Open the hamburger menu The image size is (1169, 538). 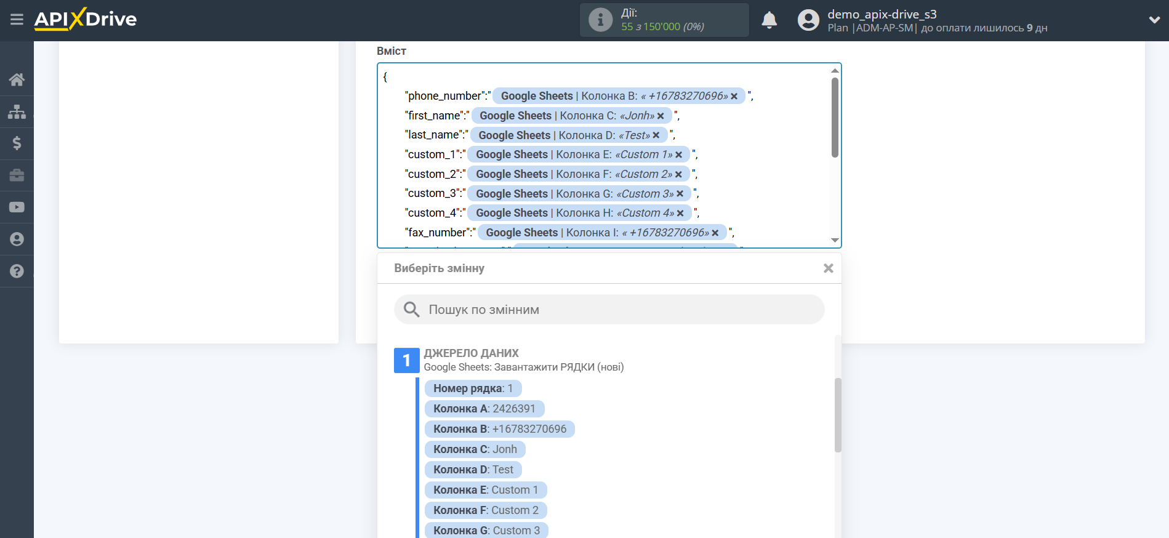click(17, 20)
